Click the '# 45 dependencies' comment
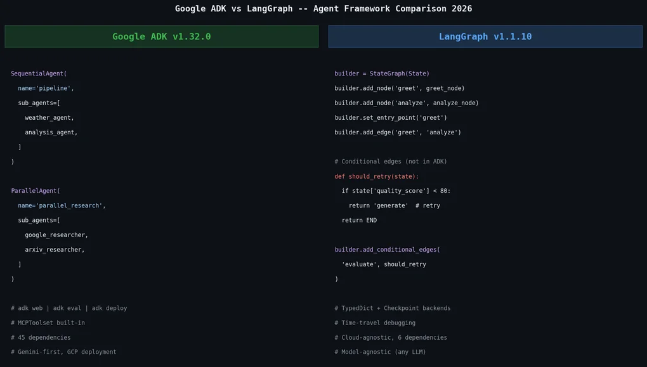Image resolution: width=647 pixels, height=367 pixels. pyautogui.click(x=41, y=337)
